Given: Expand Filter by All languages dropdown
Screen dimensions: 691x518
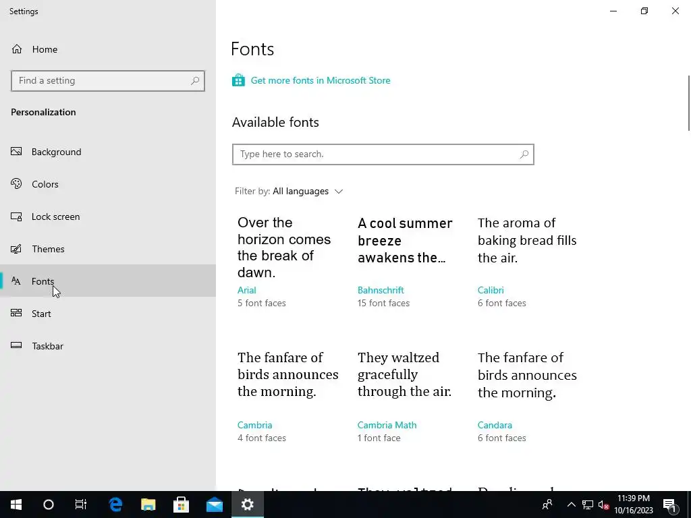Looking at the screenshot, I should [x=289, y=191].
